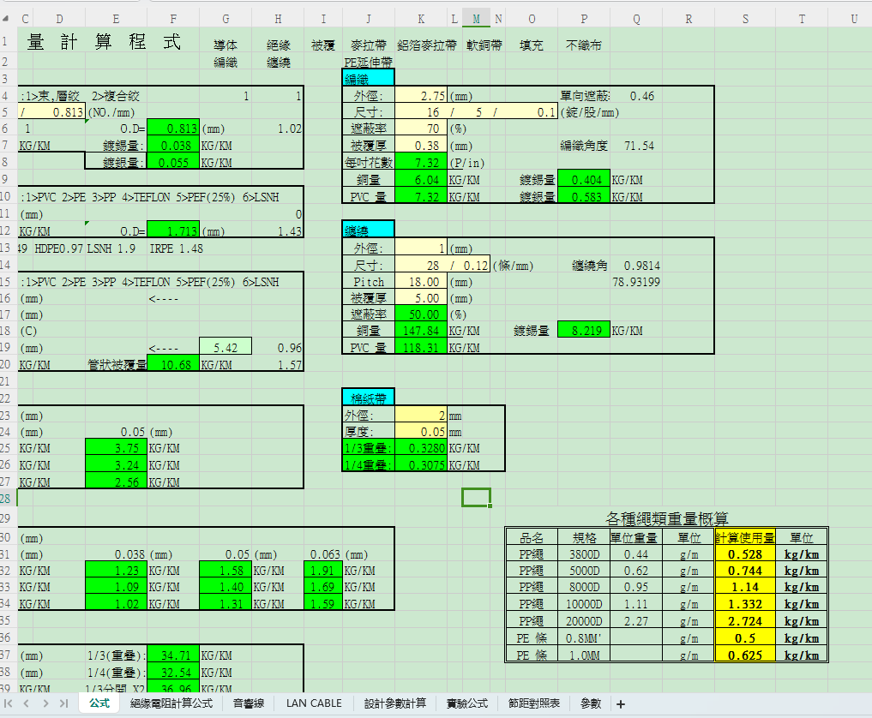Select column S header
This screenshot has height=718, width=872.
click(x=743, y=19)
